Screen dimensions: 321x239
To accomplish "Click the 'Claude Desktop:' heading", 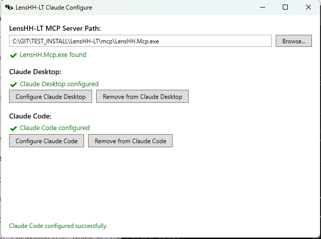I will (35, 72).
